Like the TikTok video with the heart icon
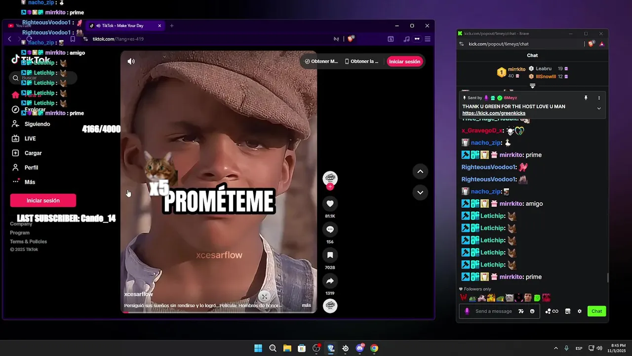This screenshot has width=632, height=356. (x=330, y=204)
